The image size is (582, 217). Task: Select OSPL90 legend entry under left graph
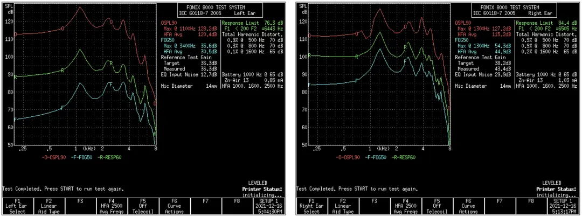(53, 158)
